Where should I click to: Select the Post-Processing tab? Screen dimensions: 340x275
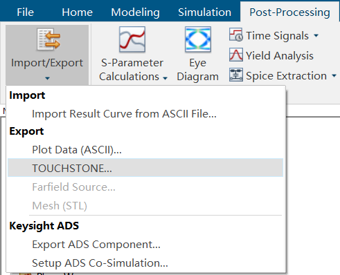(289, 12)
